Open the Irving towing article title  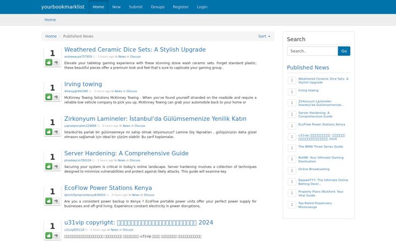pyautogui.click(x=83, y=84)
